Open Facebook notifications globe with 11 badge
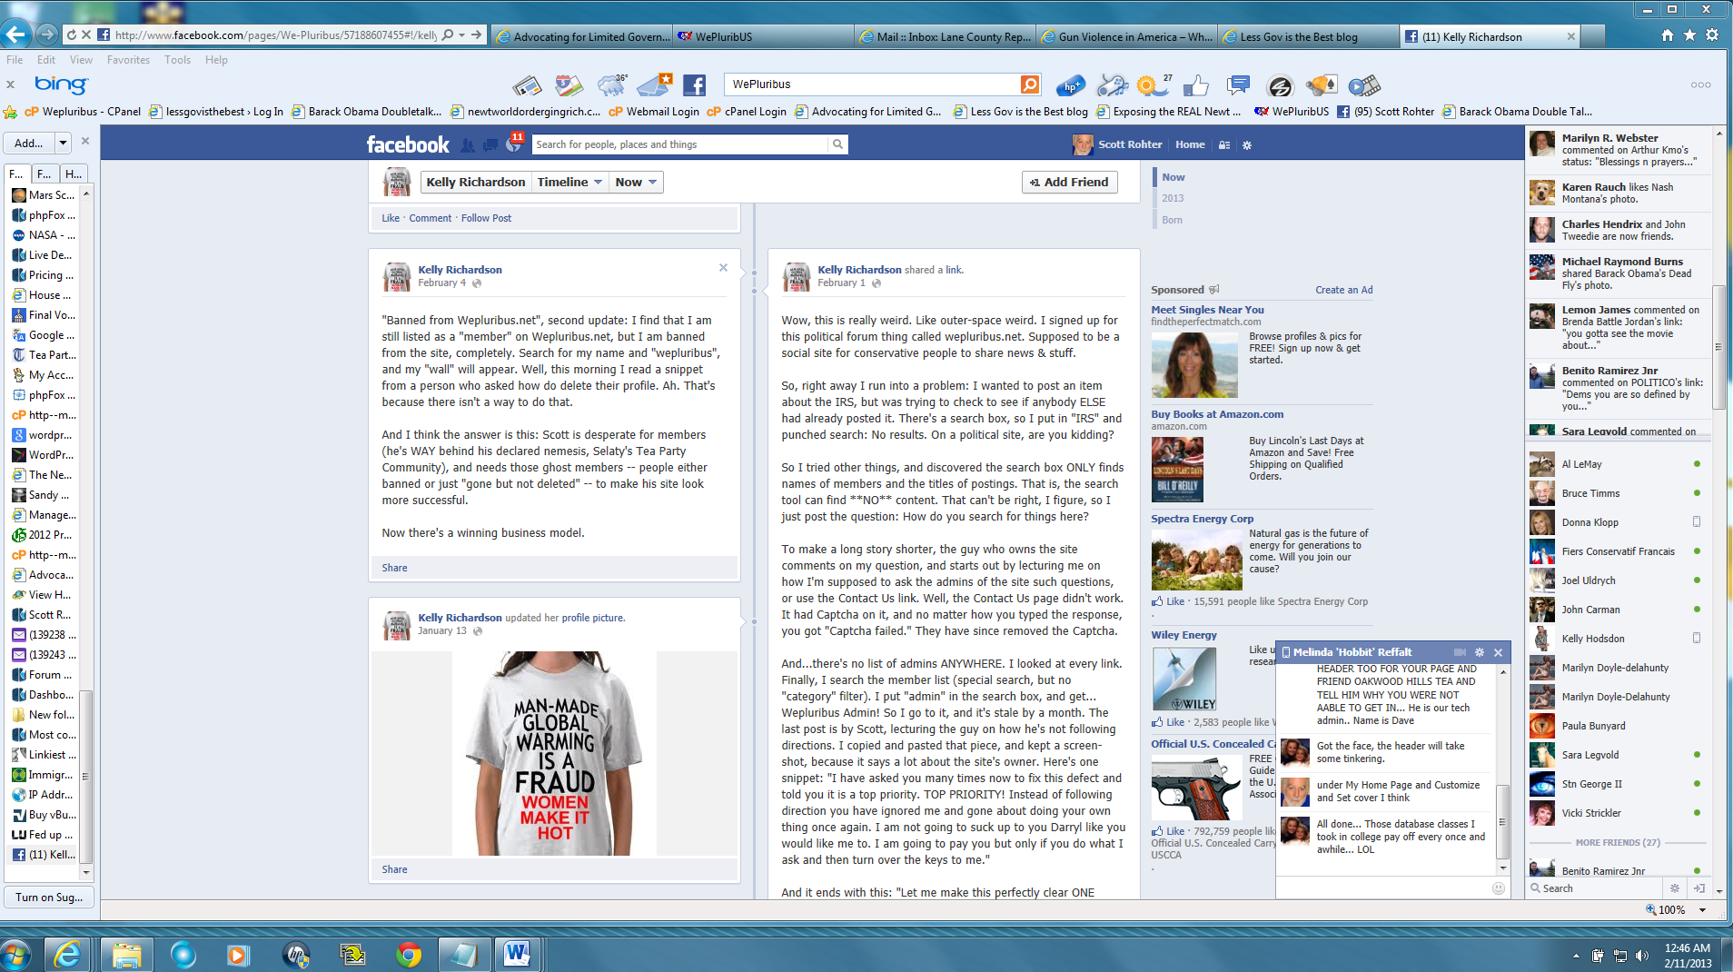This screenshot has height=972, width=1733. tap(513, 144)
